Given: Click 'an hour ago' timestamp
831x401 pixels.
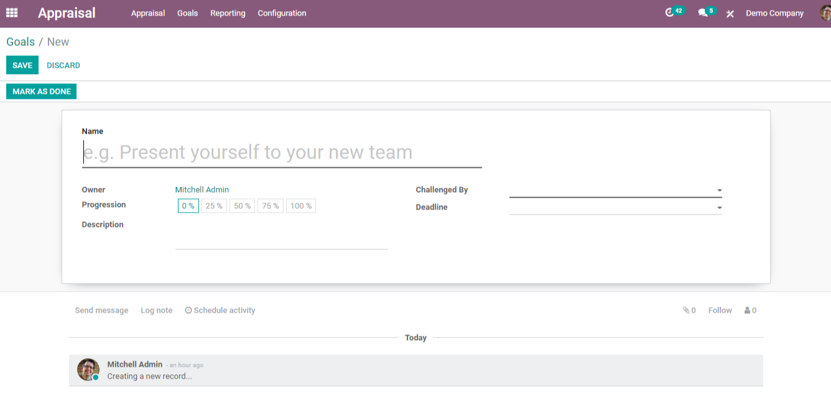Looking at the screenshot, I should click(186, 366).
